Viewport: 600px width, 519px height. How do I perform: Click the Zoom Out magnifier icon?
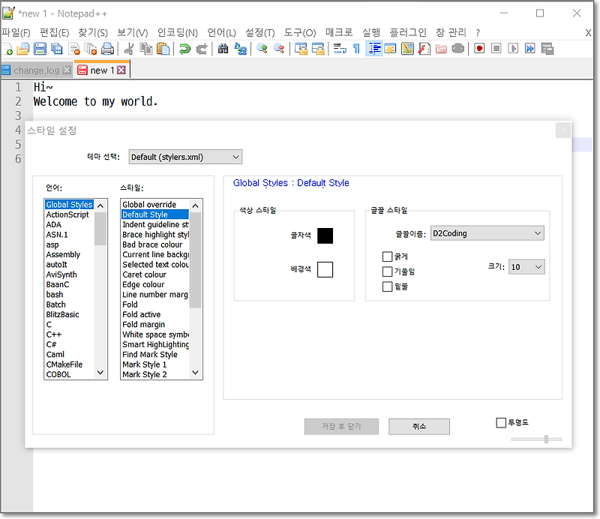(x=279, y=49)
